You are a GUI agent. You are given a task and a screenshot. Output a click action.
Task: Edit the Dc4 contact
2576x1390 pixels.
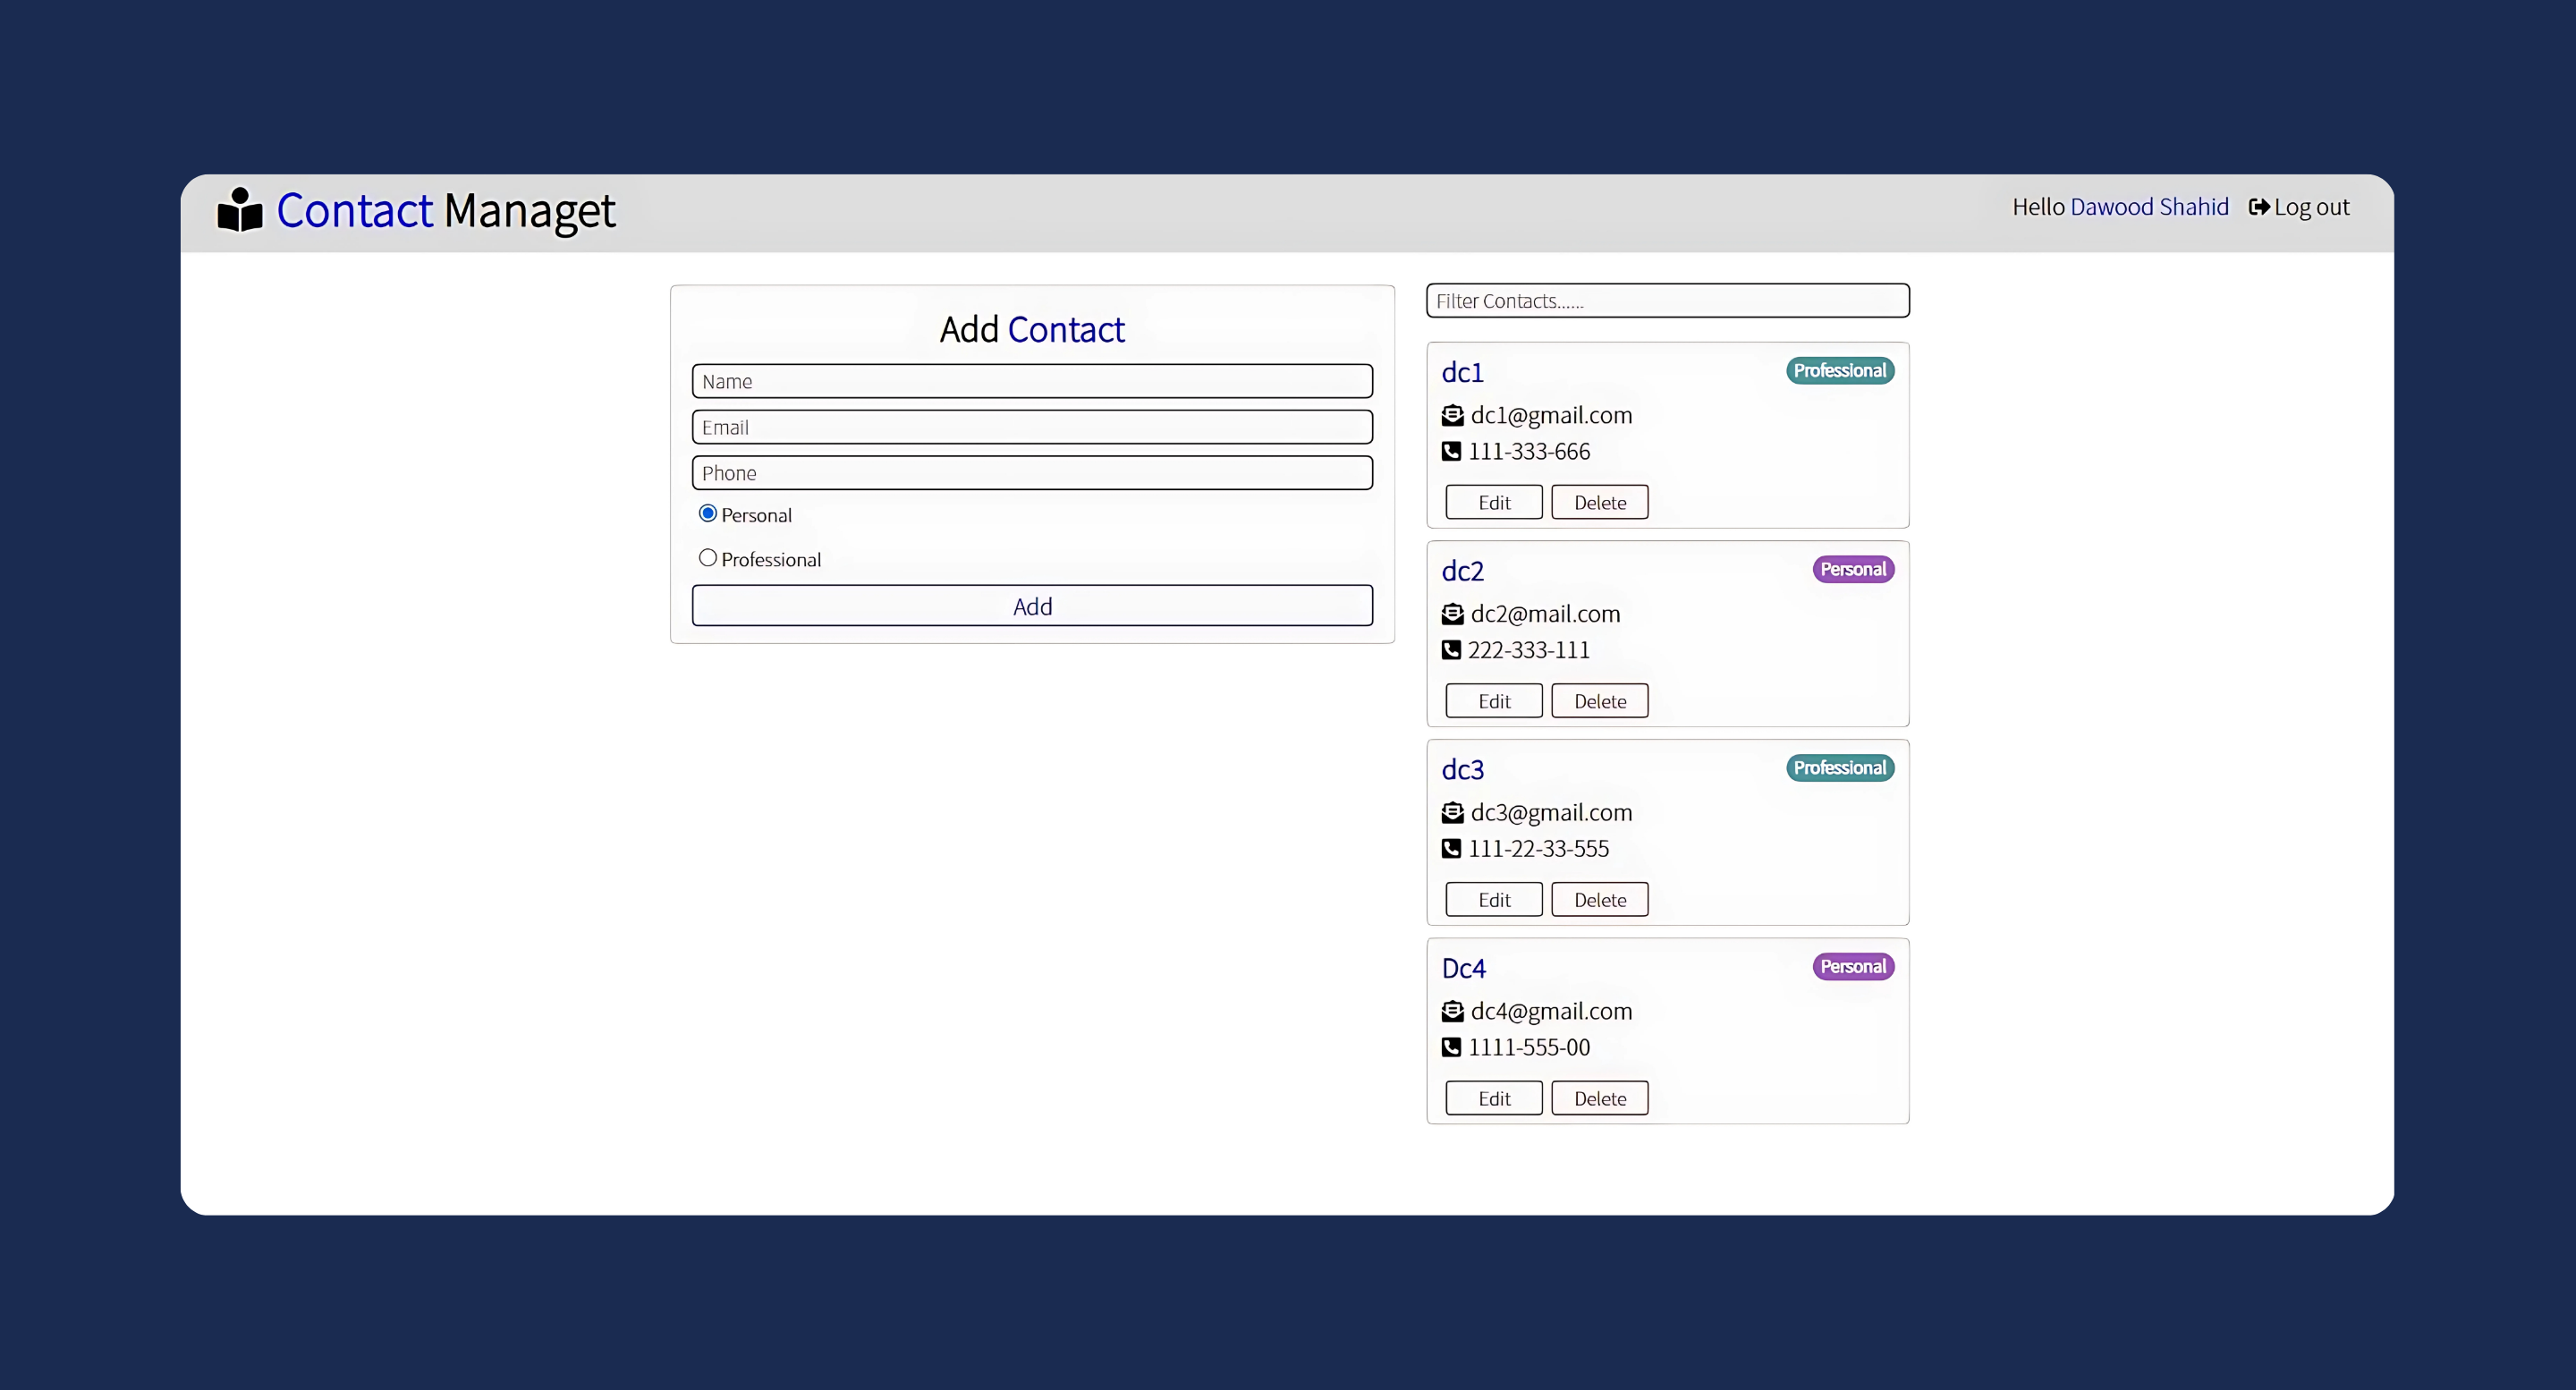click(1494, 1098)
